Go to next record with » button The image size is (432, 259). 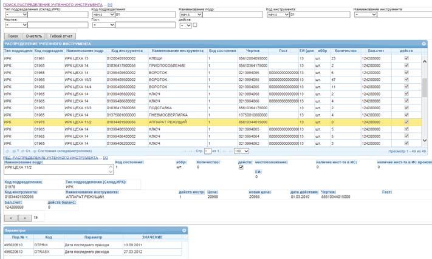(25, 218)
